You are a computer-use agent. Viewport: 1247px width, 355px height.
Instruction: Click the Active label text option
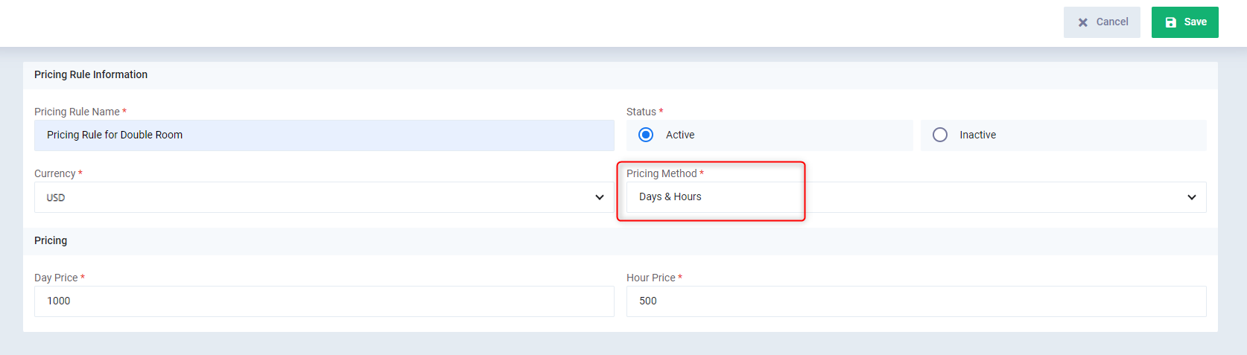(x=680, y=135)
